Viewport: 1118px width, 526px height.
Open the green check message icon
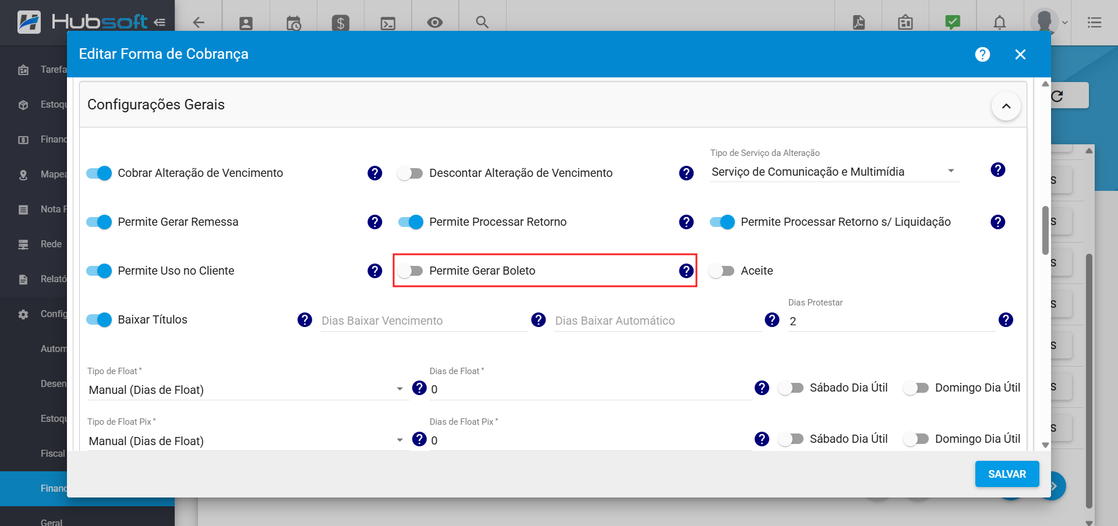pyautogui.click(x=953, y=22)
